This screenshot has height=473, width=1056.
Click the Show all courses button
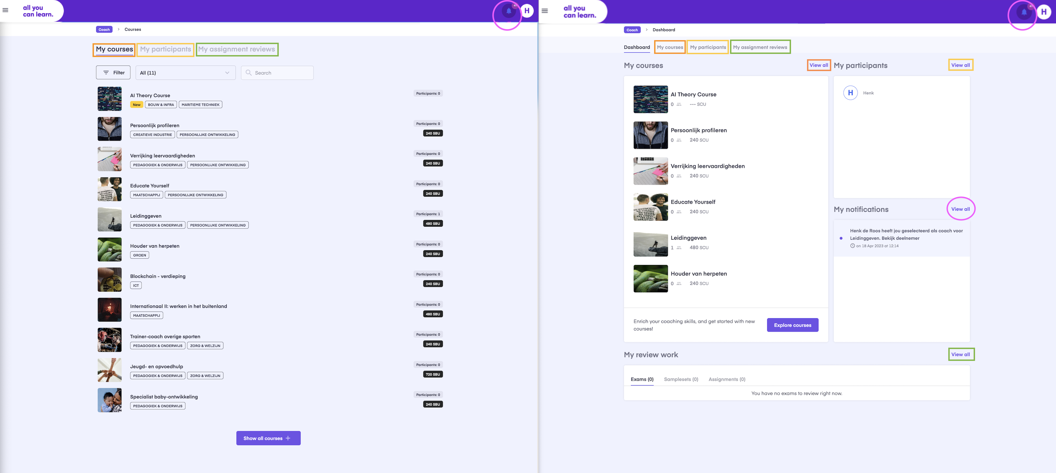[268, 438]
